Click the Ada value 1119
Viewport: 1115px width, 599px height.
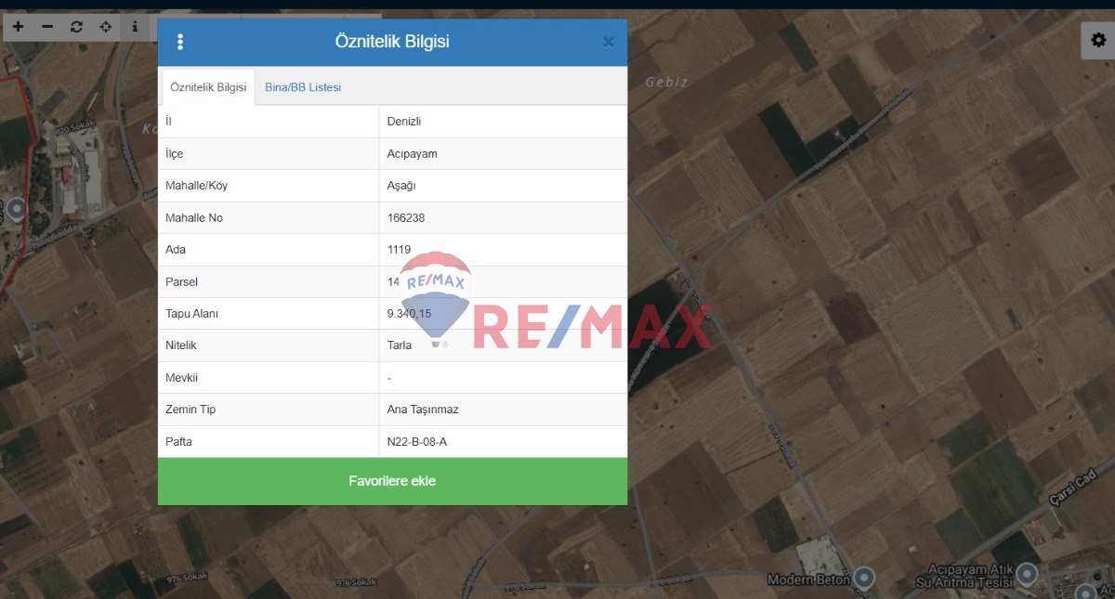tap(399, 250)
